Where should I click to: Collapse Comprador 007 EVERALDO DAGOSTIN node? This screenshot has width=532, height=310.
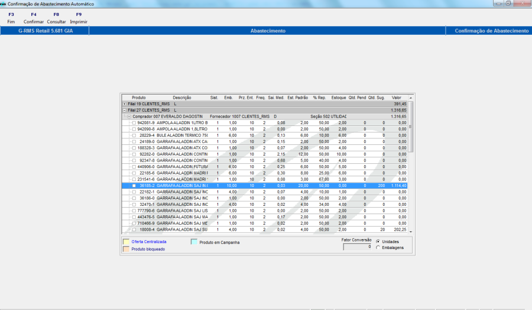click(x=129, y=117)
